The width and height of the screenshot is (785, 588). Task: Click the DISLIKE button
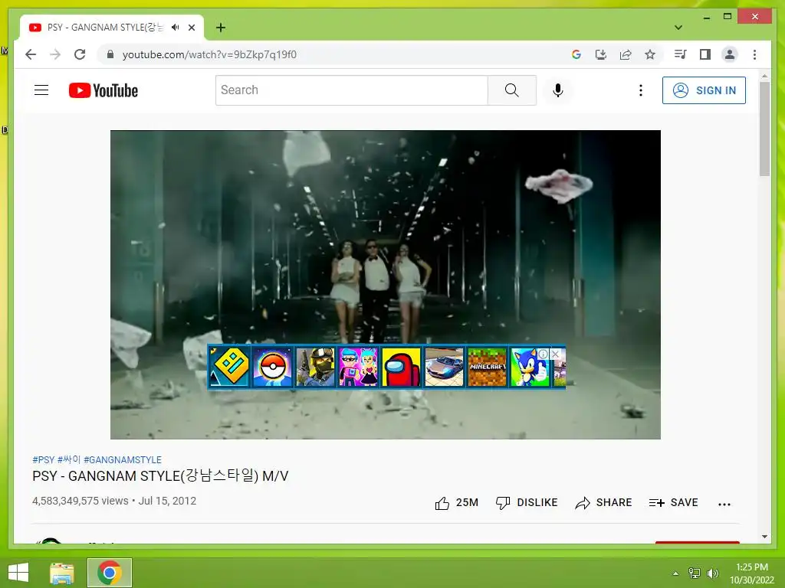(x=527, y=502)
